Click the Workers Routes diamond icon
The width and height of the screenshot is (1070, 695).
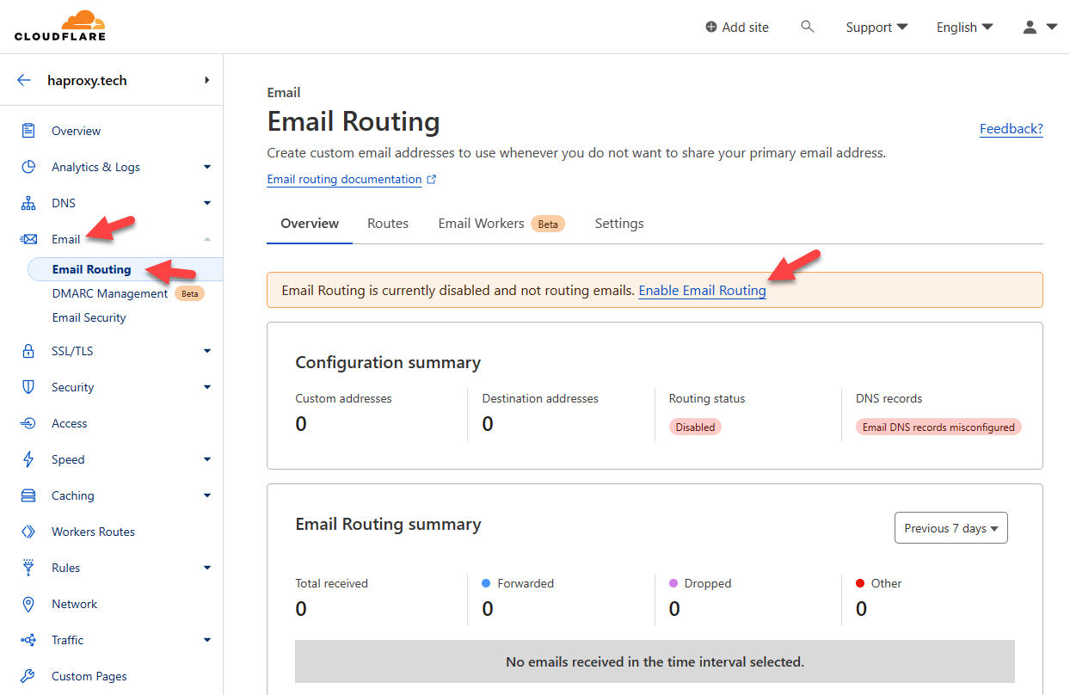pyautogui.click(x=28, y=532)
